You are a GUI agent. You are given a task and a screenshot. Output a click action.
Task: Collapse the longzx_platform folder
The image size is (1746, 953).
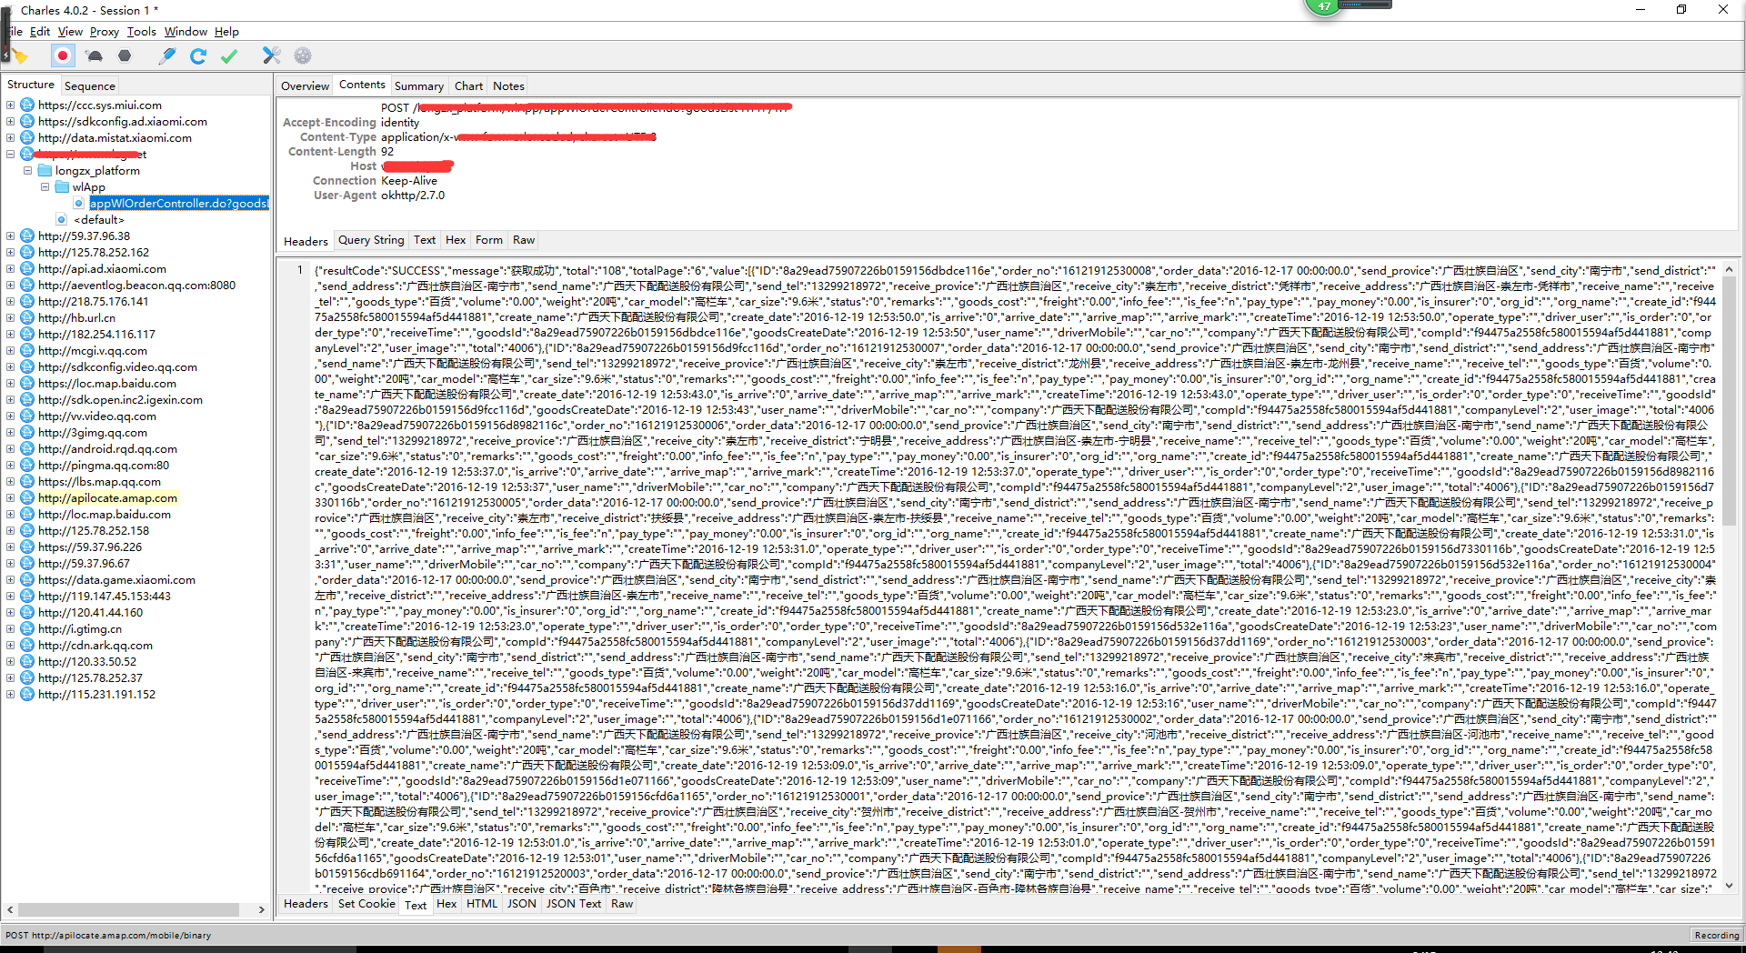(27, 171)
